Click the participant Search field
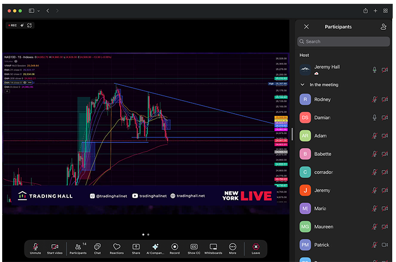This screenshot has width=396, height=262. point(344,42)
